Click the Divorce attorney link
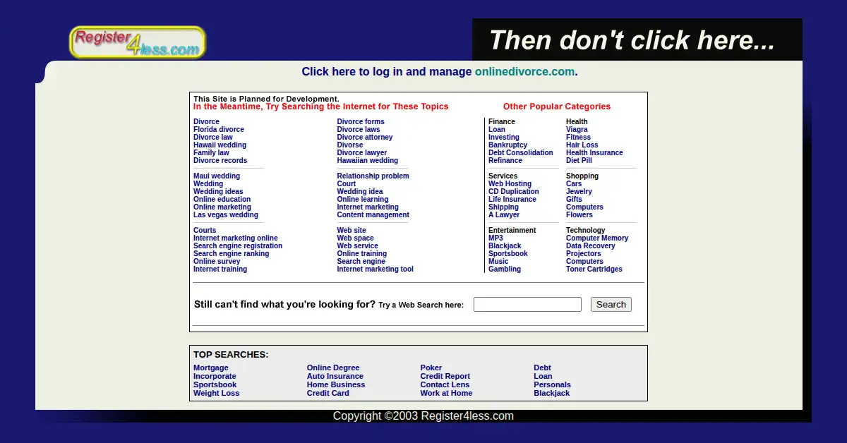 365,138
